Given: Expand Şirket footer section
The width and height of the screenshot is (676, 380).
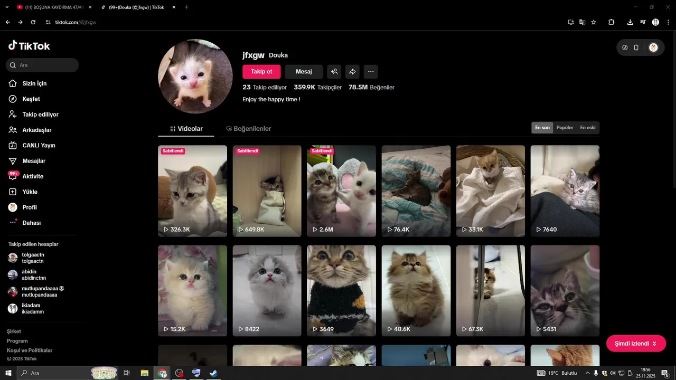Looking at the screenshot, I should click(x=14, y=331).
